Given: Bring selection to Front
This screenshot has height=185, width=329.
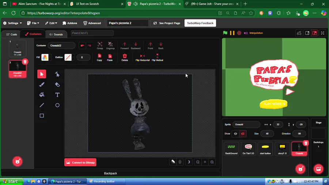Looking at the screenshot, I should tap(151, 45).
